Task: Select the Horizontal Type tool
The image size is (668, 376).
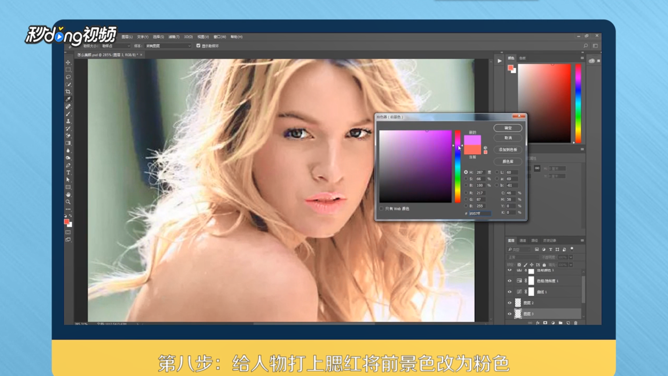Action: click(x=68, y=173)
